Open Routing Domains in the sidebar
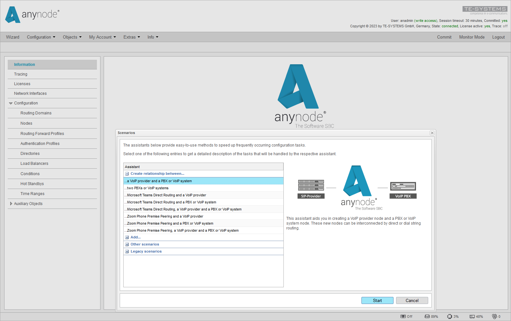This screenshot has width=511, height=321. pyautogui.click(x=52, y=113)
